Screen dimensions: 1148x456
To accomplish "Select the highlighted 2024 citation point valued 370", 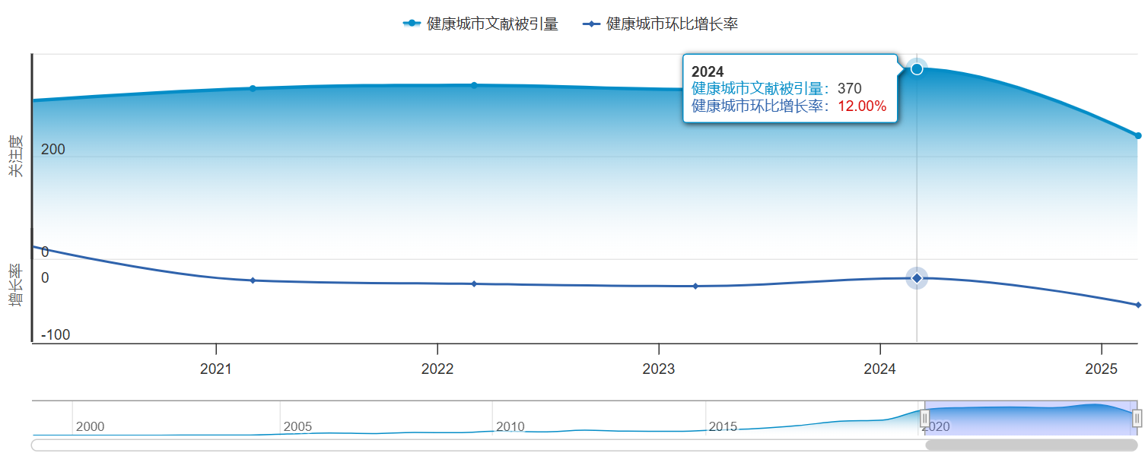I will [917, 69].
